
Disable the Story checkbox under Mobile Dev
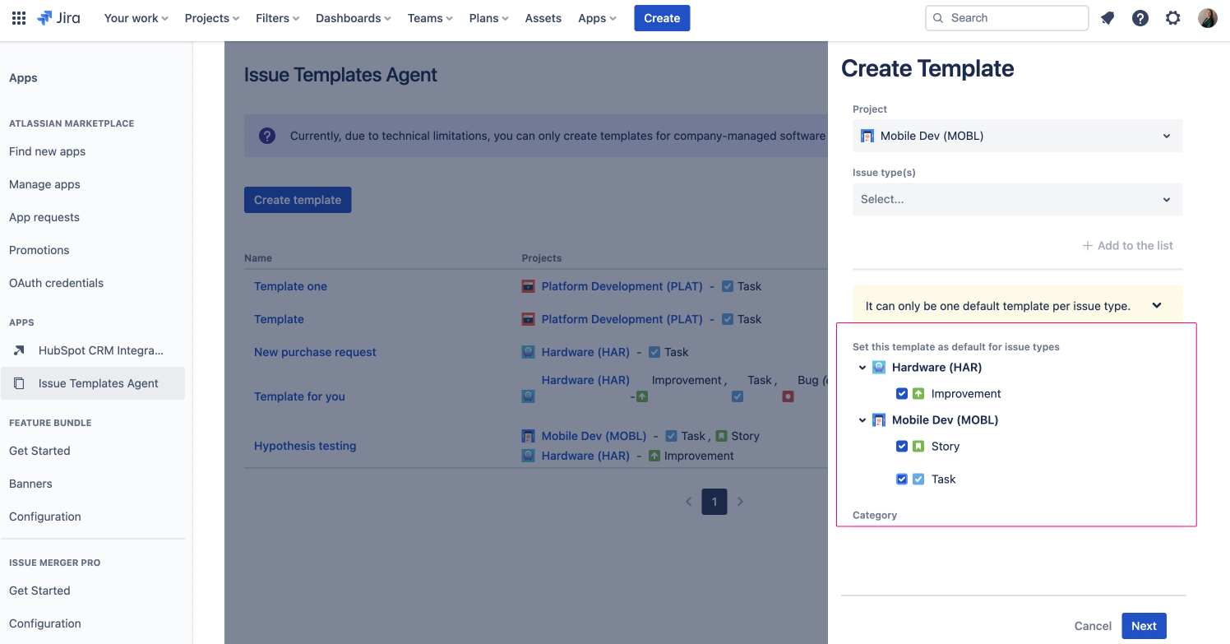(x=902, y=446)
